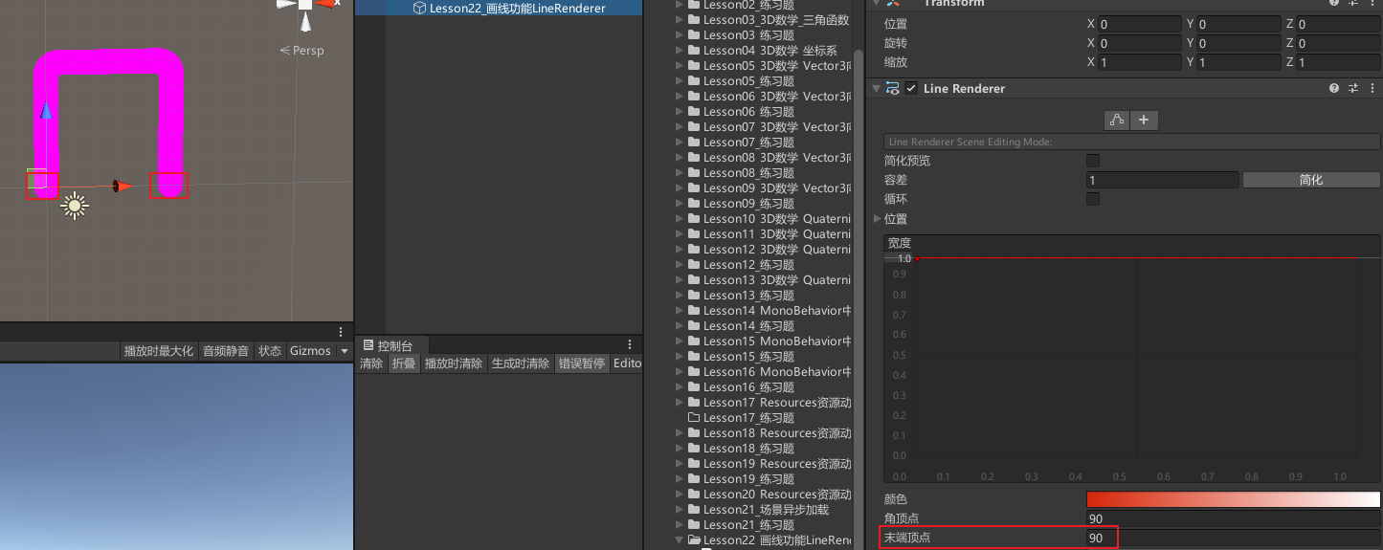Click the 简化 simplify button

pyautogui.click(x=1310, y=180)
